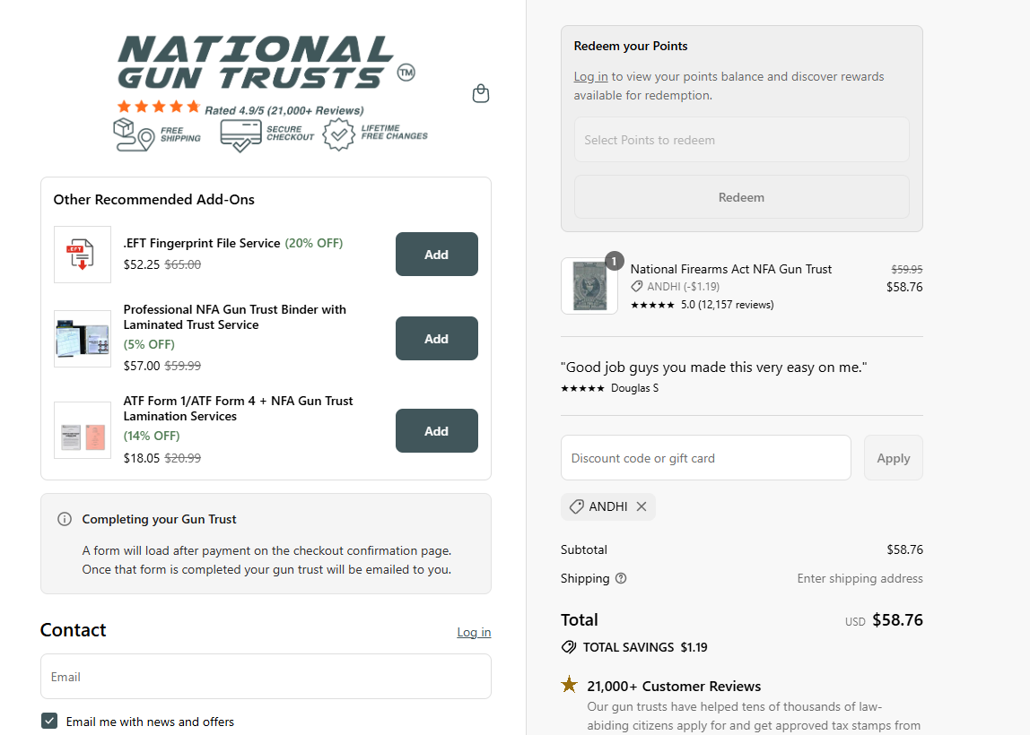Click the shipping help question mark icon
Image resolution: width=1030 pixels, height=735 pixels.
(x=621, y=578)
